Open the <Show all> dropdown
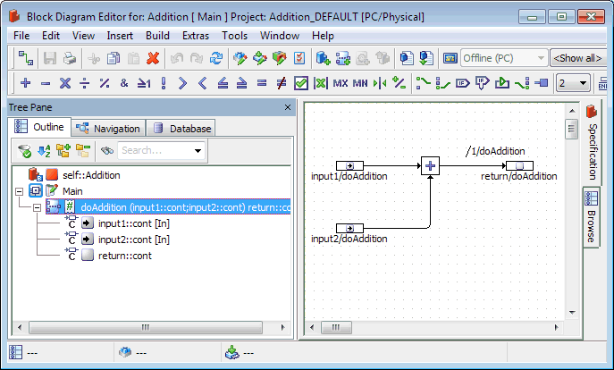Image resolution: width=614 pixels, height=370 pixels. (x=578, y=58)
